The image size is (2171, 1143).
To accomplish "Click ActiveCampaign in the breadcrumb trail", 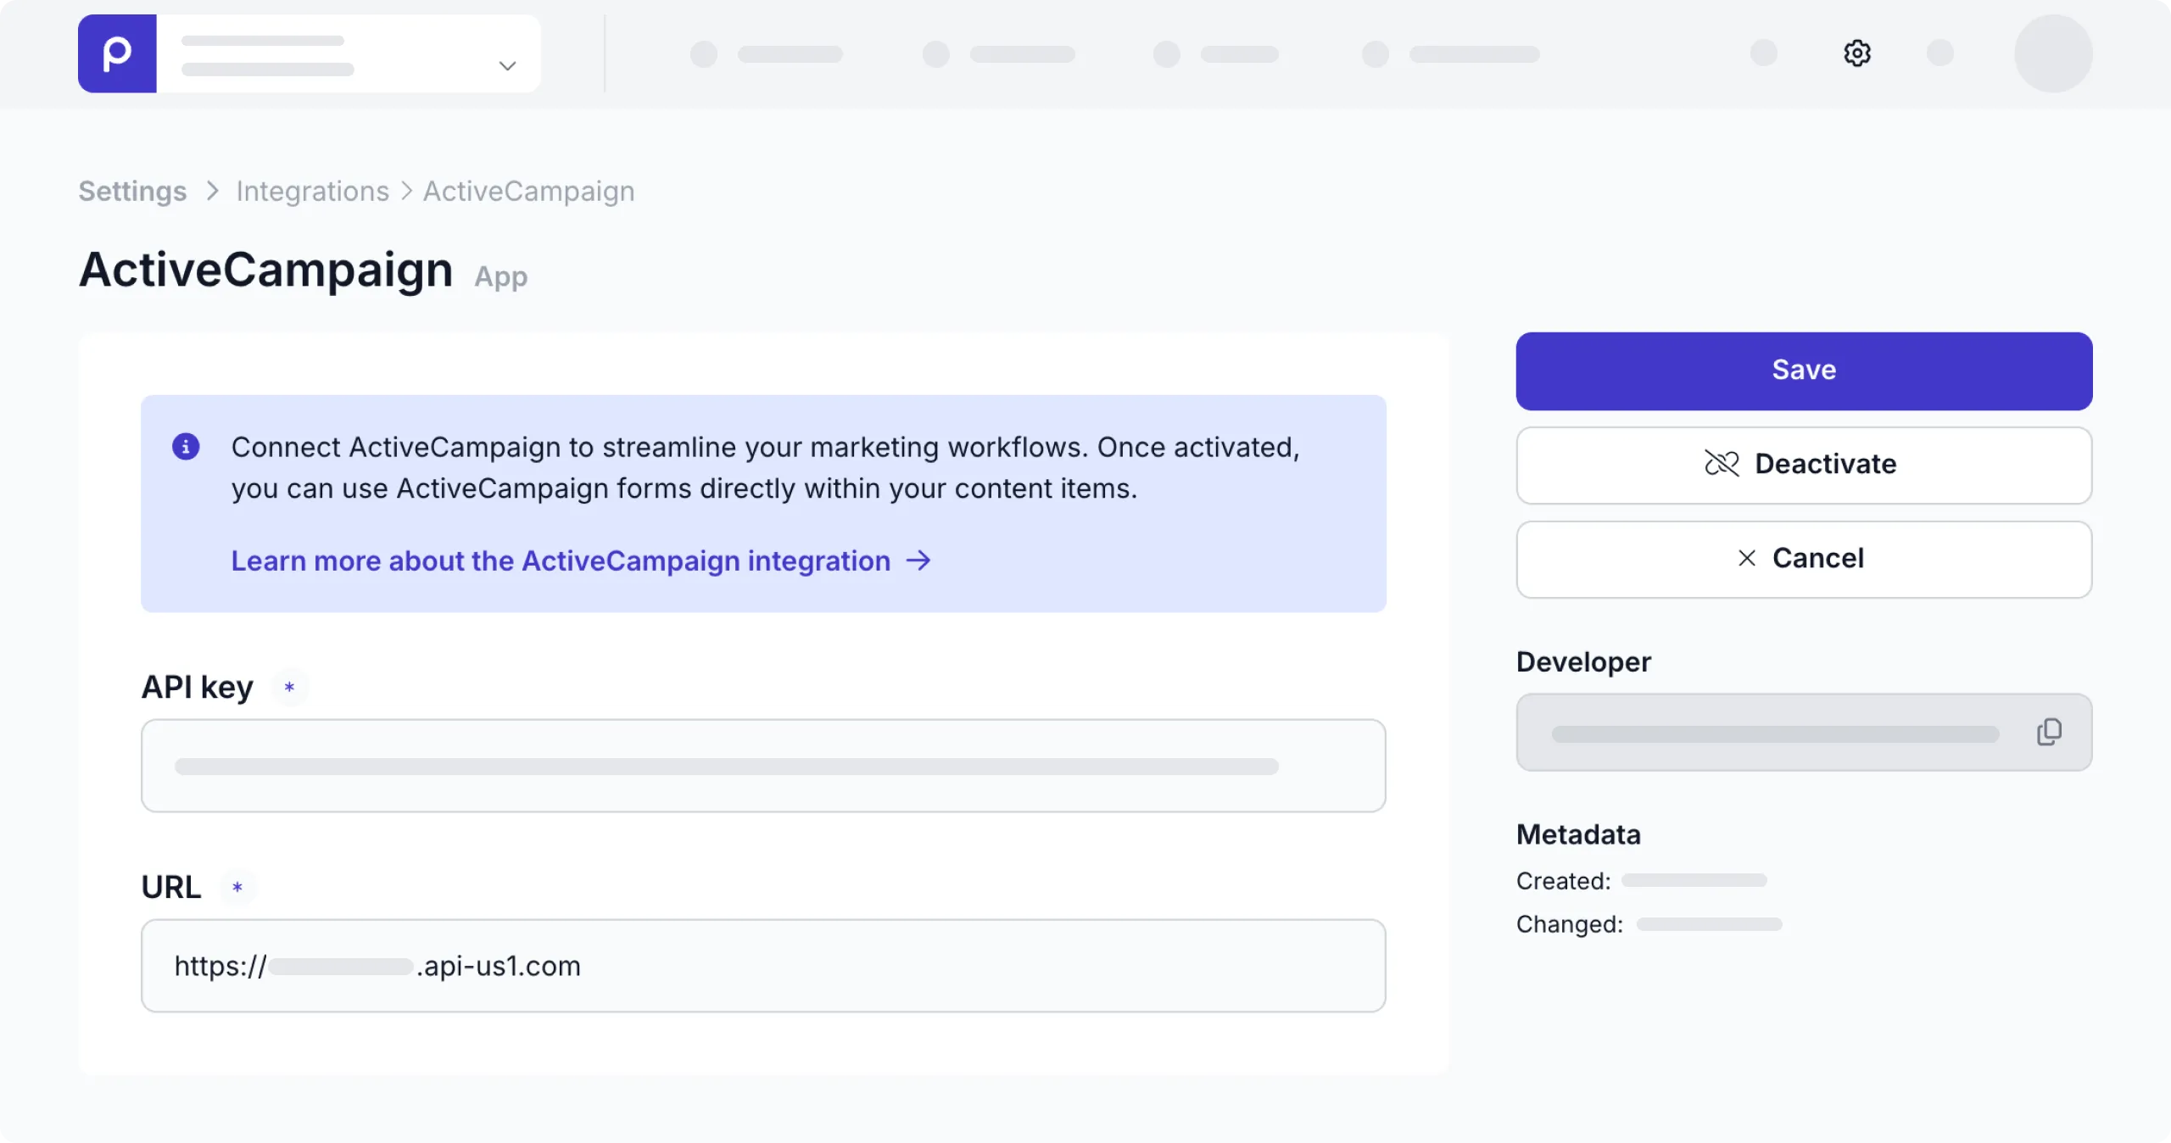I will tap(528, 191).
